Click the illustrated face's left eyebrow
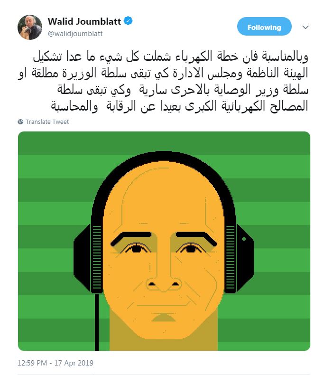324x375 pixels. [131, 238]
